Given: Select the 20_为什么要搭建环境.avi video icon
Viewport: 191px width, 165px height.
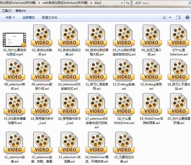Looking at the screenshot, I should pos(179,104).
